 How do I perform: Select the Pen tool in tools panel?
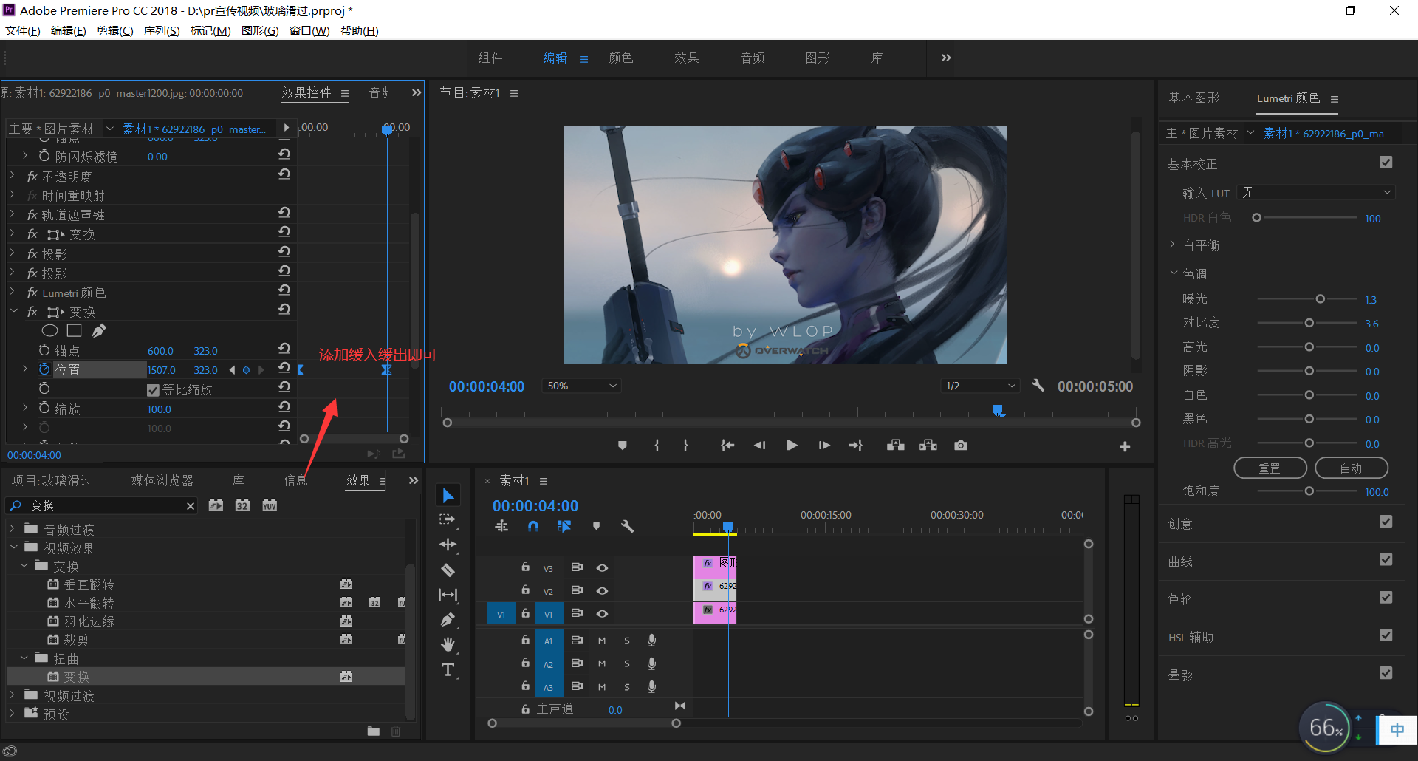[448, 620]
